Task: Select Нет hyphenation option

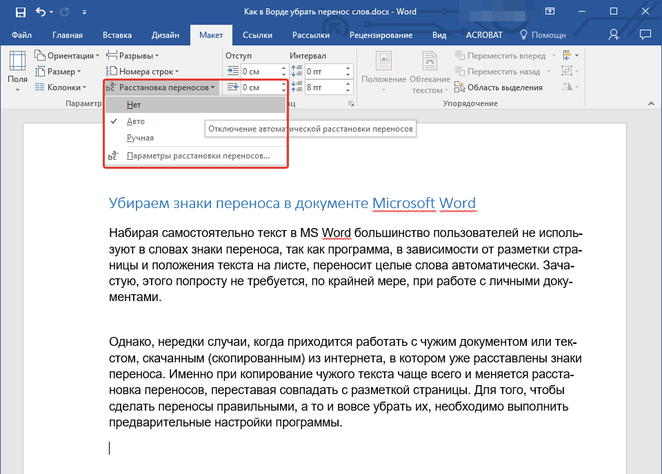Action: click(x=134, y=104)
